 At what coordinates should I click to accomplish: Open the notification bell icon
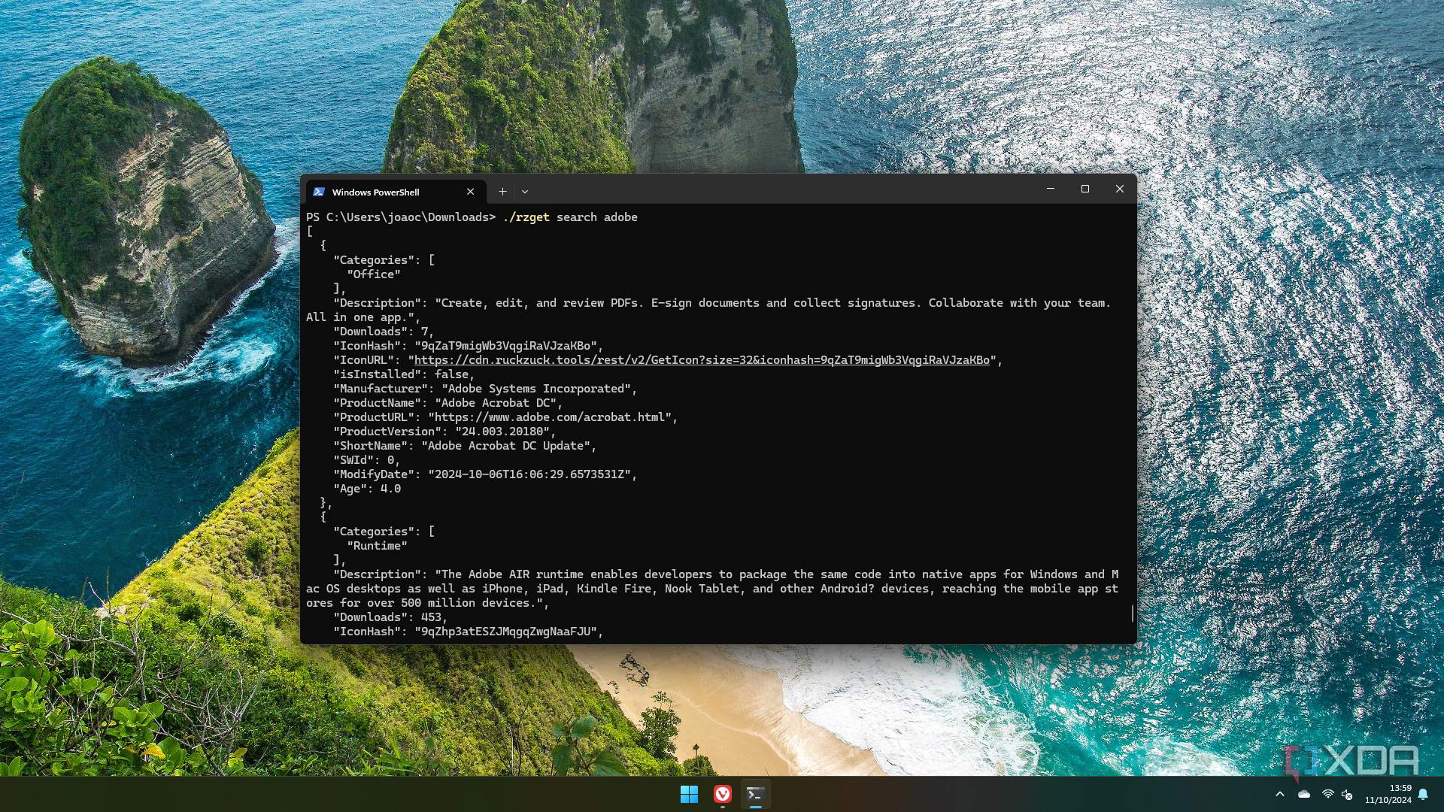pos(1423,794)
